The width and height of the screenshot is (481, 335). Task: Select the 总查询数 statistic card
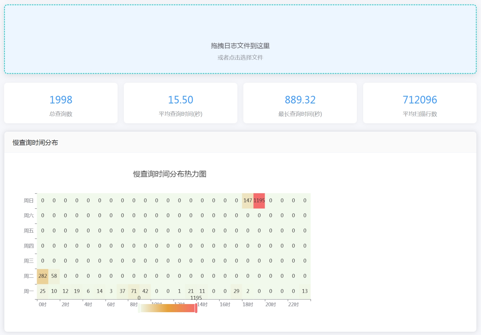click(61, 103)
